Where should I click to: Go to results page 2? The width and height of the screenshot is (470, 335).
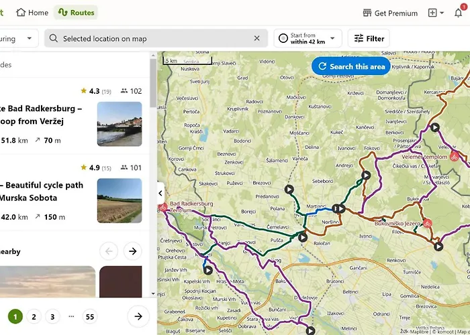click(x=34, y=317)
